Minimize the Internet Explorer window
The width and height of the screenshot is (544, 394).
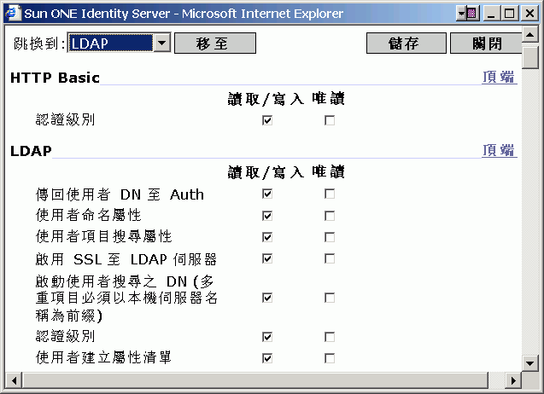[x=491, y=14]
